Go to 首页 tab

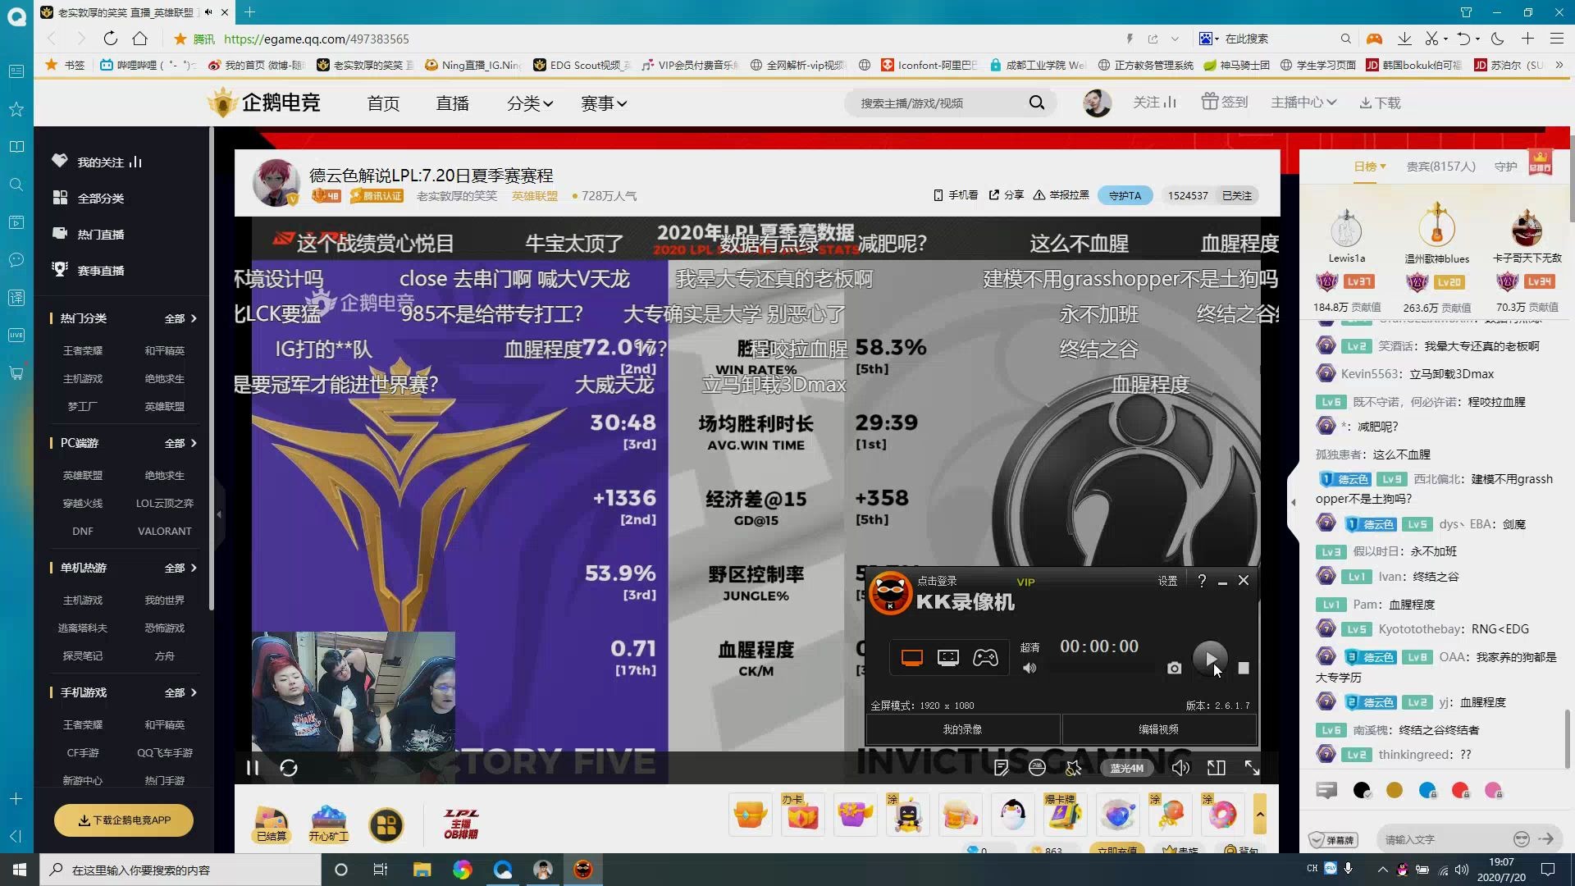[383, 103]
